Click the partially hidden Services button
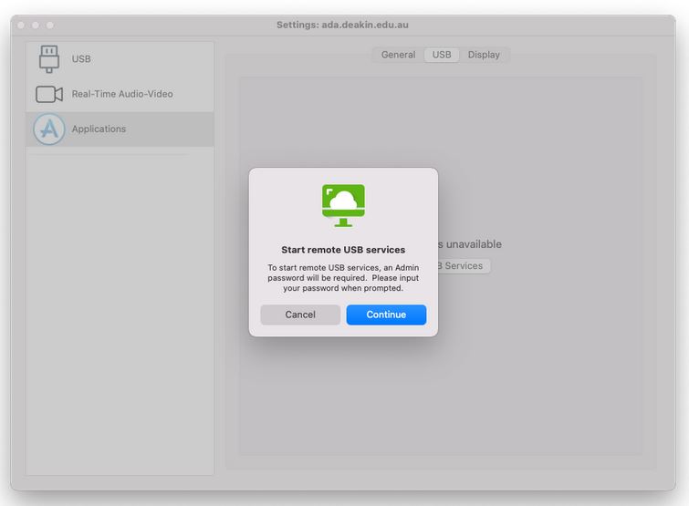Viewport: 689px width, 506px height. tap(464, 266)
